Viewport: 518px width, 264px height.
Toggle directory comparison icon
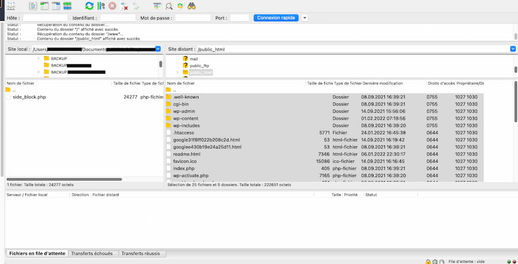[x=169, y=6]
